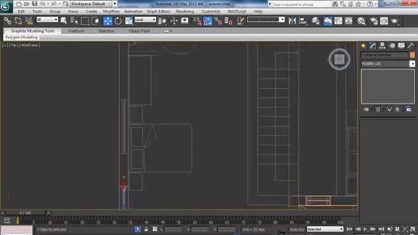Open the MAXScript menu
The image size is (418, 235).
point(236,12)
